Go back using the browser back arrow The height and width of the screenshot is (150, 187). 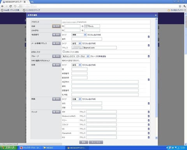pyautogui.click(x=2, y=6)
